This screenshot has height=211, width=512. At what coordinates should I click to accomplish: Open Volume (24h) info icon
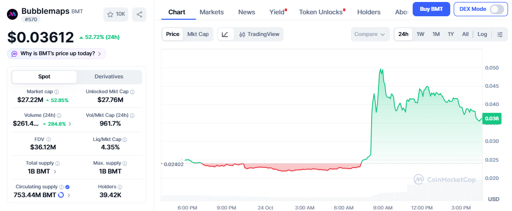pos(59,115)
